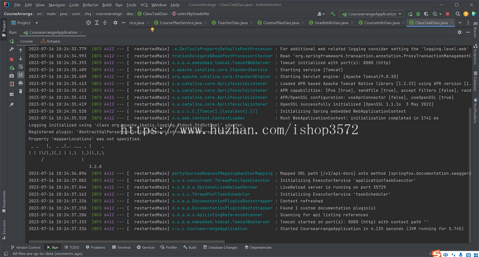Pin the Run tab with pin icon

12,104
